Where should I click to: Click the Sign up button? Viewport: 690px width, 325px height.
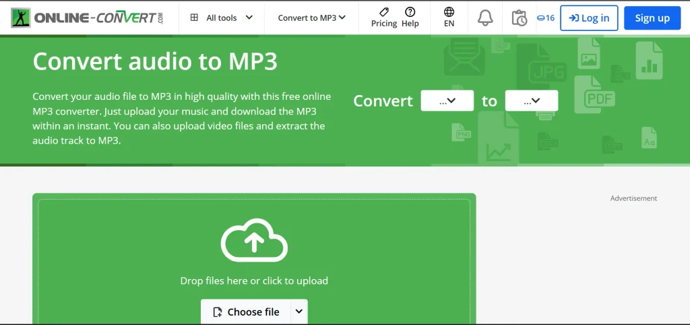click(x=652, y=18)
